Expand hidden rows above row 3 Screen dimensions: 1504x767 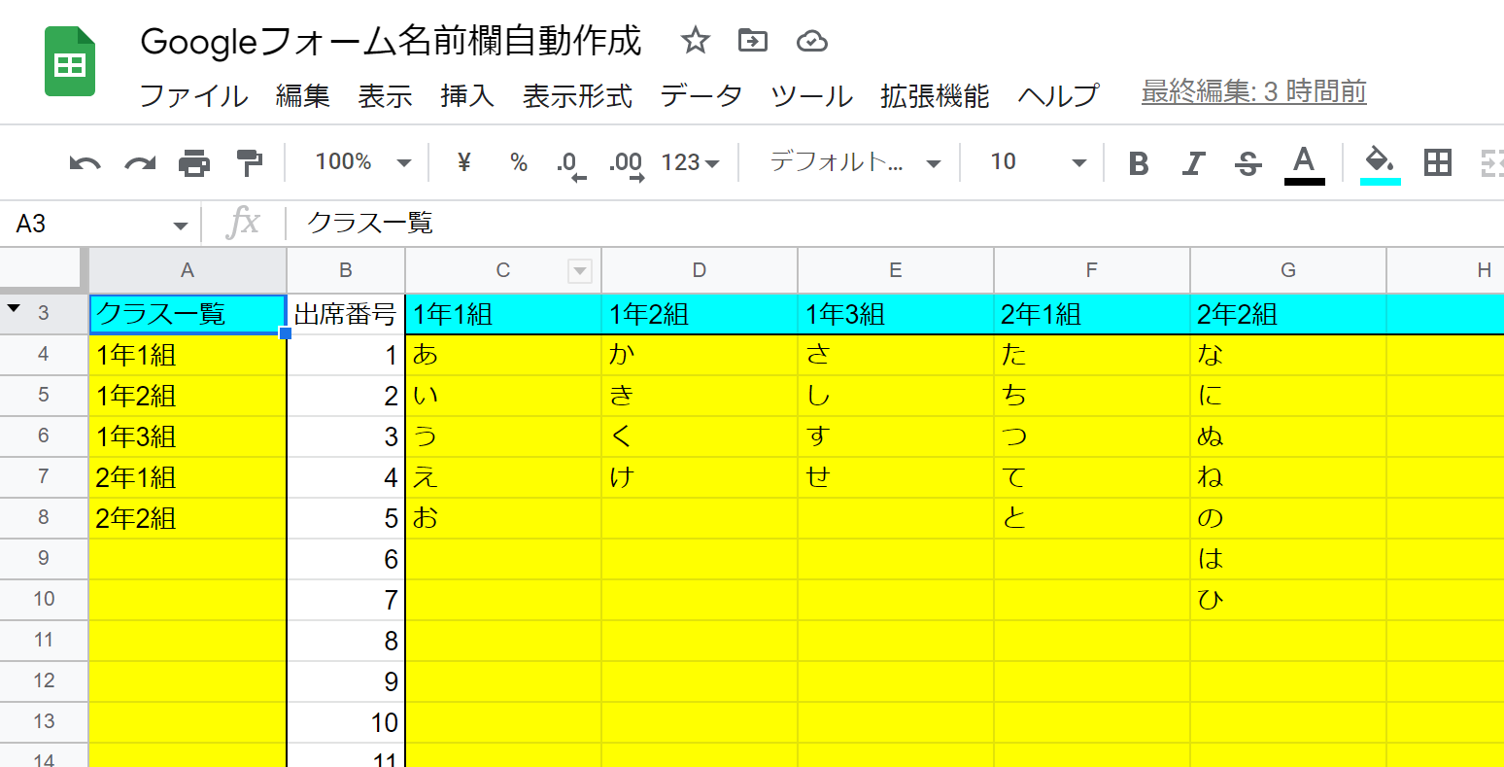(14, 309)
